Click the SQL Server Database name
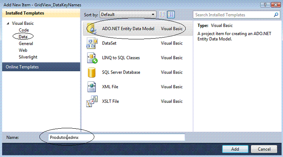283x157 pixels. pyautogui.click(x=121, y=72)
